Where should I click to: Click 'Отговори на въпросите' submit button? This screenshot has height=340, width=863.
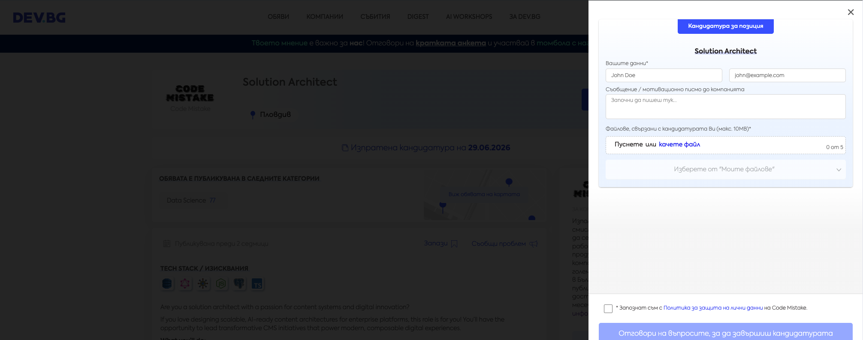pyautogui.click(x=726, y=332)
